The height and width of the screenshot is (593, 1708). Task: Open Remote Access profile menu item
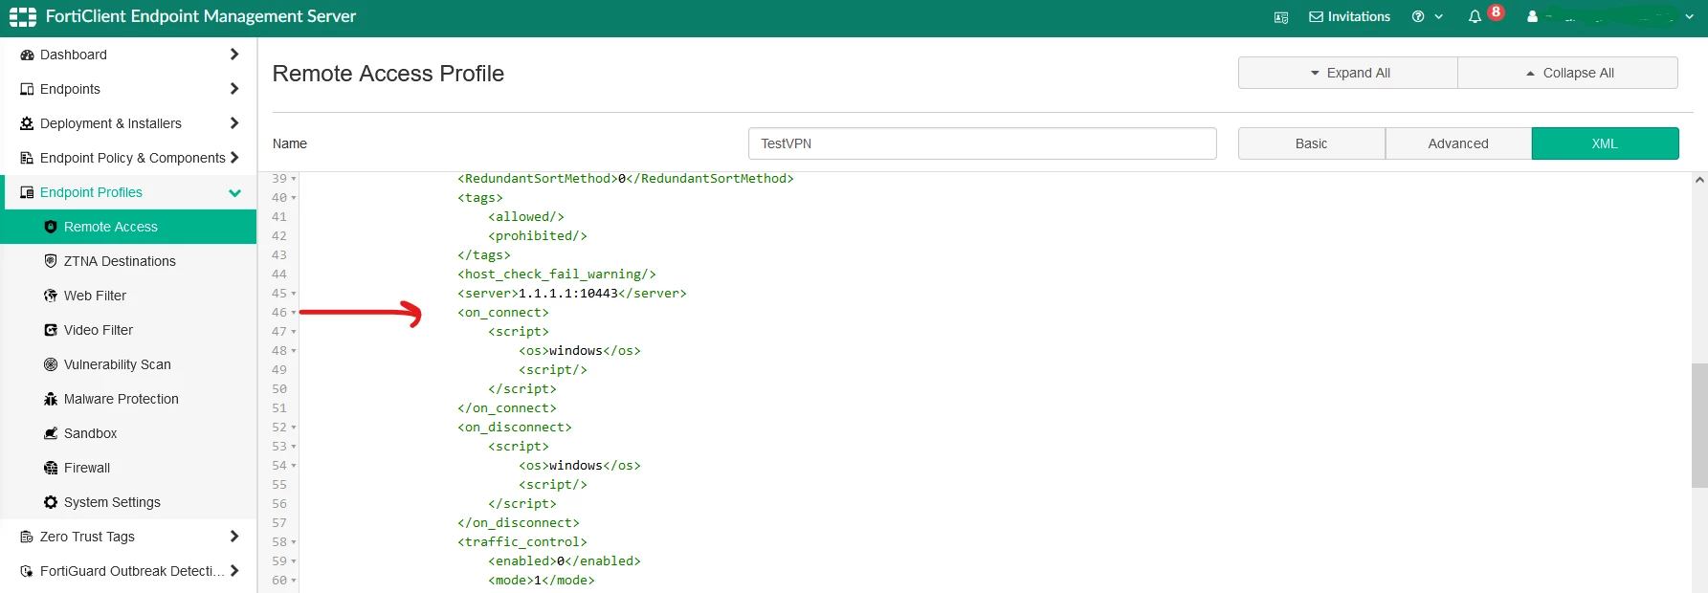click(x=128, y=227)
